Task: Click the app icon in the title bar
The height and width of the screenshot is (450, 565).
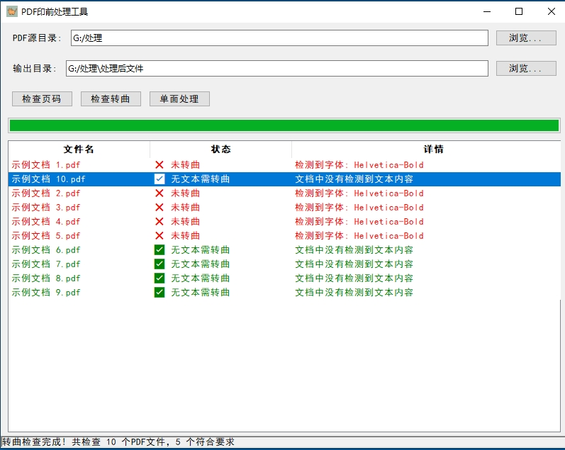Action: coord(12,11)
